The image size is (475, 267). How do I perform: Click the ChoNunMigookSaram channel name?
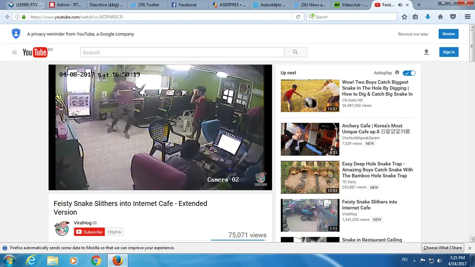(x=361, y=138)
